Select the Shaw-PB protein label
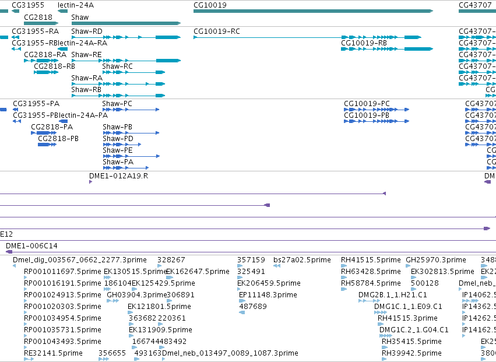496x362 pixels. (x=117, y=127)
